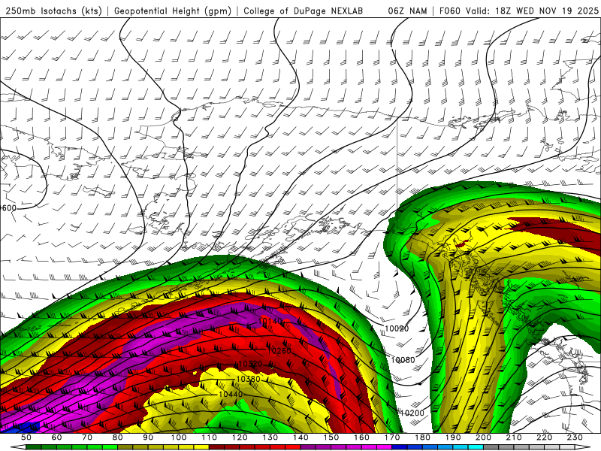Click the '600' contour label at left edge
The height and width of the screenshot is (451, 601).
tap(9, 208)
